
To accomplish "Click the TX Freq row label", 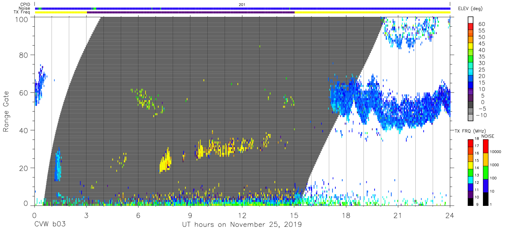I will pyautogui.click(x=23, y=12).
